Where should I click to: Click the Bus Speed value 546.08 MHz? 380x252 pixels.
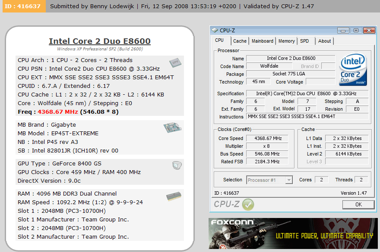click(x=267, y=154)
